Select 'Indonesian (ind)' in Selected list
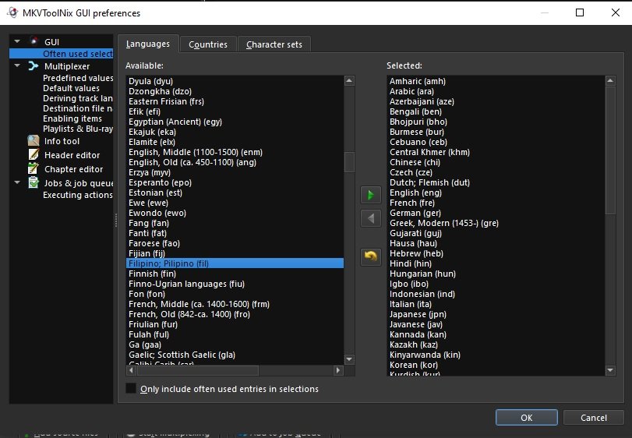The height and width of the screenshot is (438, 632). coord(496,294)
